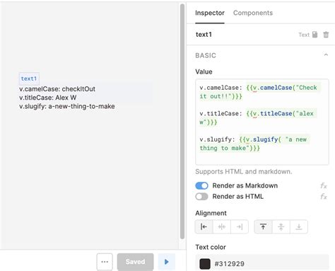Click the v.titleCase: Alex W output text
Image resolution: width=335 pixels, height=271 pixels.
coord(48,98)
